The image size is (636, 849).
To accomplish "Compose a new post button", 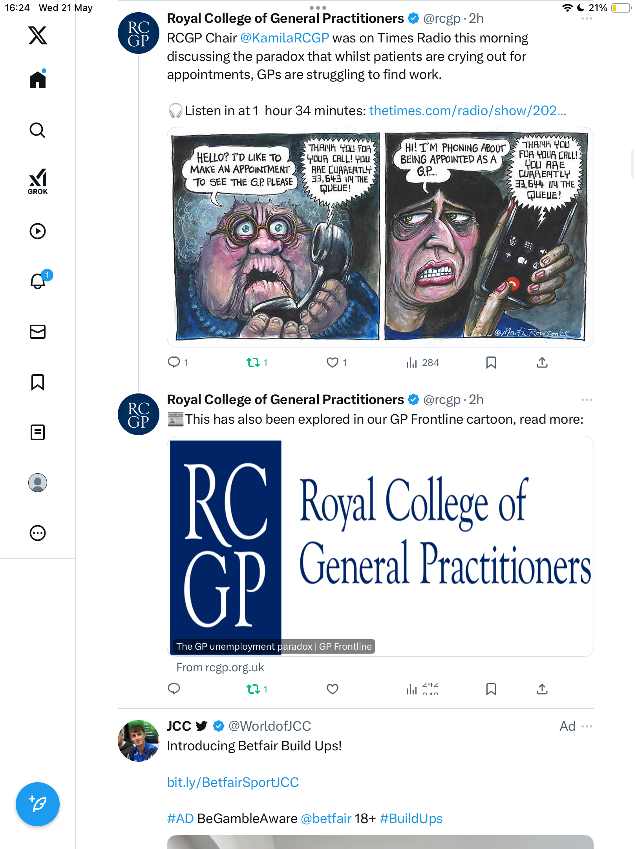I will pyautogui.click(x=38, y=804).
